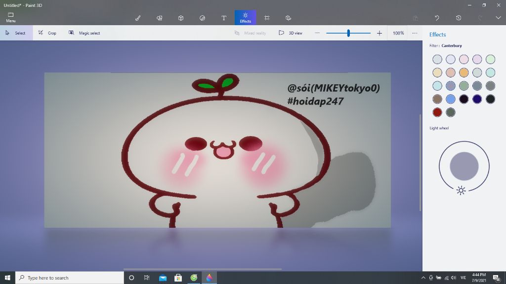Activate Magic select
The width and height of the screenshot is (506, 284).
[84, 33]
